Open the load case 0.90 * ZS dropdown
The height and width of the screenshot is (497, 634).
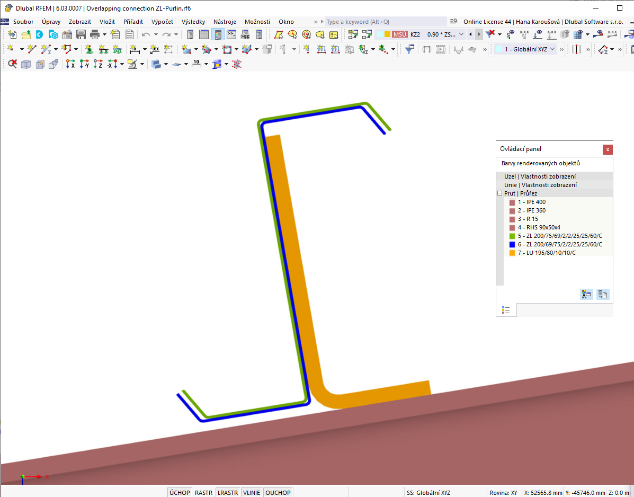(461, 34)
